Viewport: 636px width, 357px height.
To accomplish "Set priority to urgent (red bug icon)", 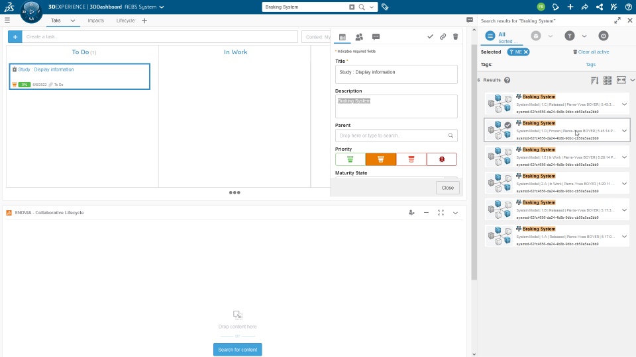I will 442,159.
